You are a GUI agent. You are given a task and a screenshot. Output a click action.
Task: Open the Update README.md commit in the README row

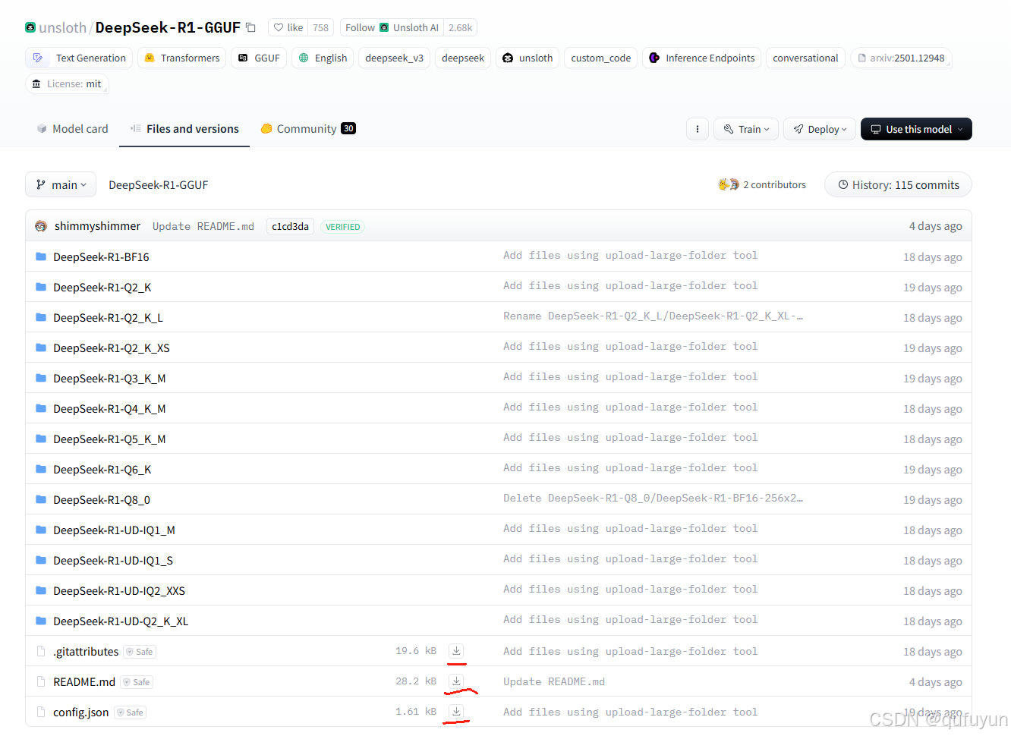click(554, 682)
